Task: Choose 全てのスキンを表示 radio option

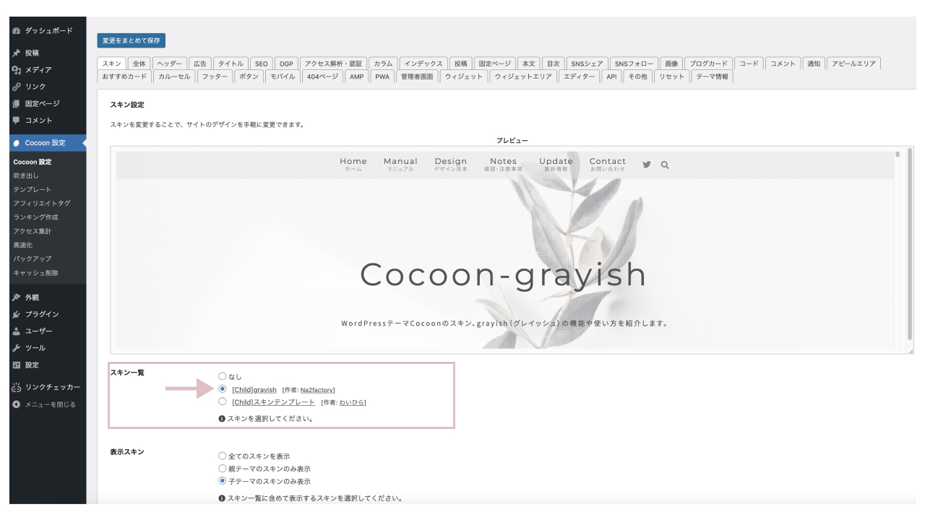Action: tap(223, 456)
